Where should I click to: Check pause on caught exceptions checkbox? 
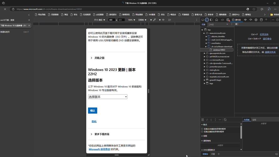(202, 132)
